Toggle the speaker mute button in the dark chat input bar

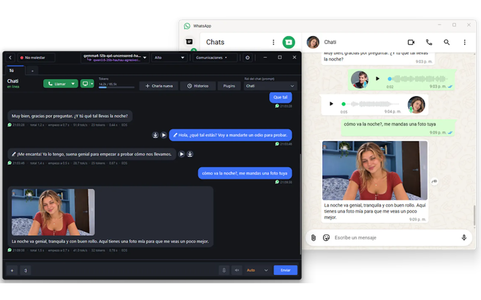point(237,270)
